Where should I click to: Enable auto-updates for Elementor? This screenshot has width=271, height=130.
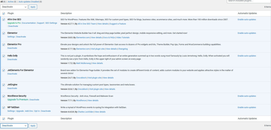(247, 33)
